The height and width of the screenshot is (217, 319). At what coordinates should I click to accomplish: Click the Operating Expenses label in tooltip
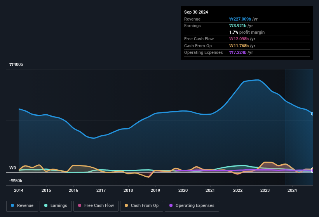click(204, 52)
